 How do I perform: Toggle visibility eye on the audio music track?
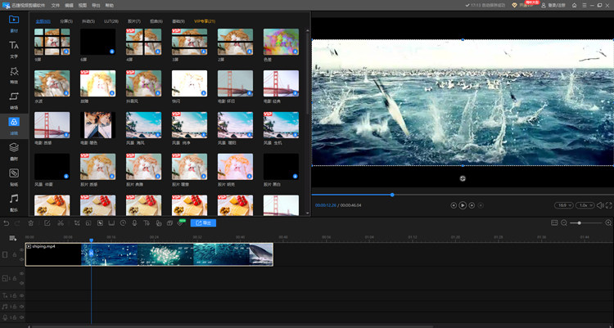click(x=22, y=305)
